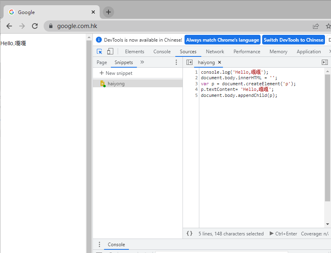The image size is (331, 253).
Task: Expand more navigator tabs chevron
Action: click(x=142, y=62)
